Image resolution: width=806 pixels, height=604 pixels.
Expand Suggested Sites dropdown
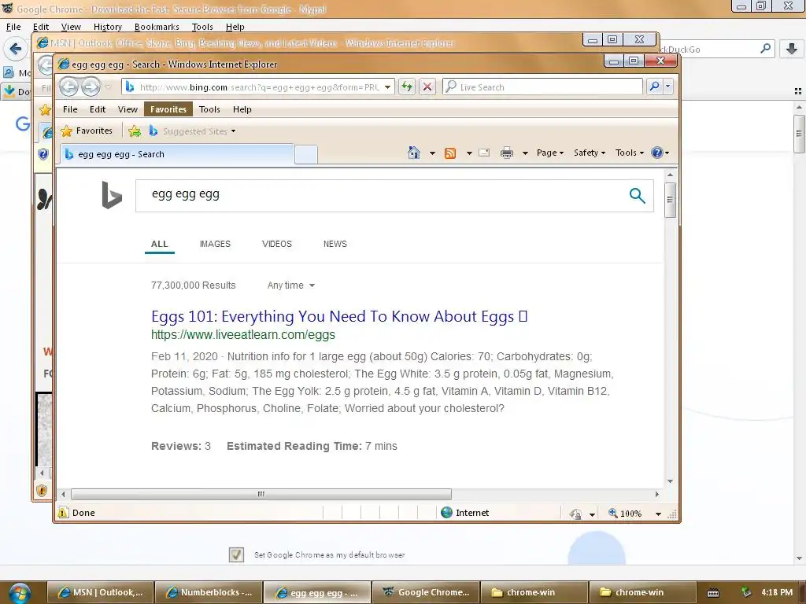pos(233,131)
